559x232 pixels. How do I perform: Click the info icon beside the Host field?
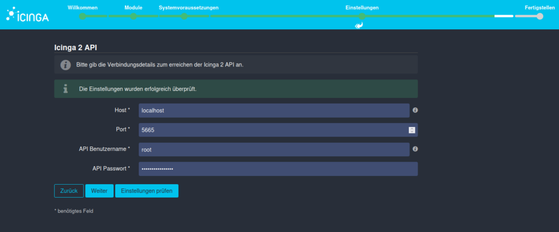tap(415, 110)
